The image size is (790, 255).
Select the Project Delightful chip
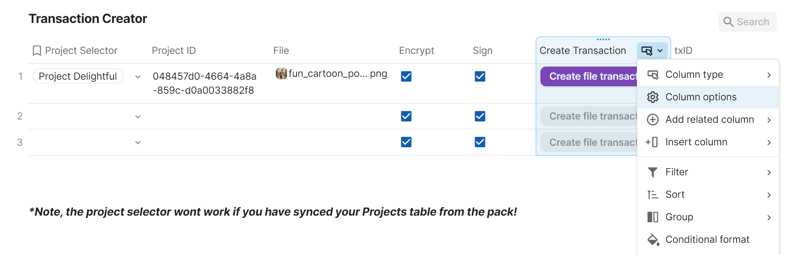[78, 76]
